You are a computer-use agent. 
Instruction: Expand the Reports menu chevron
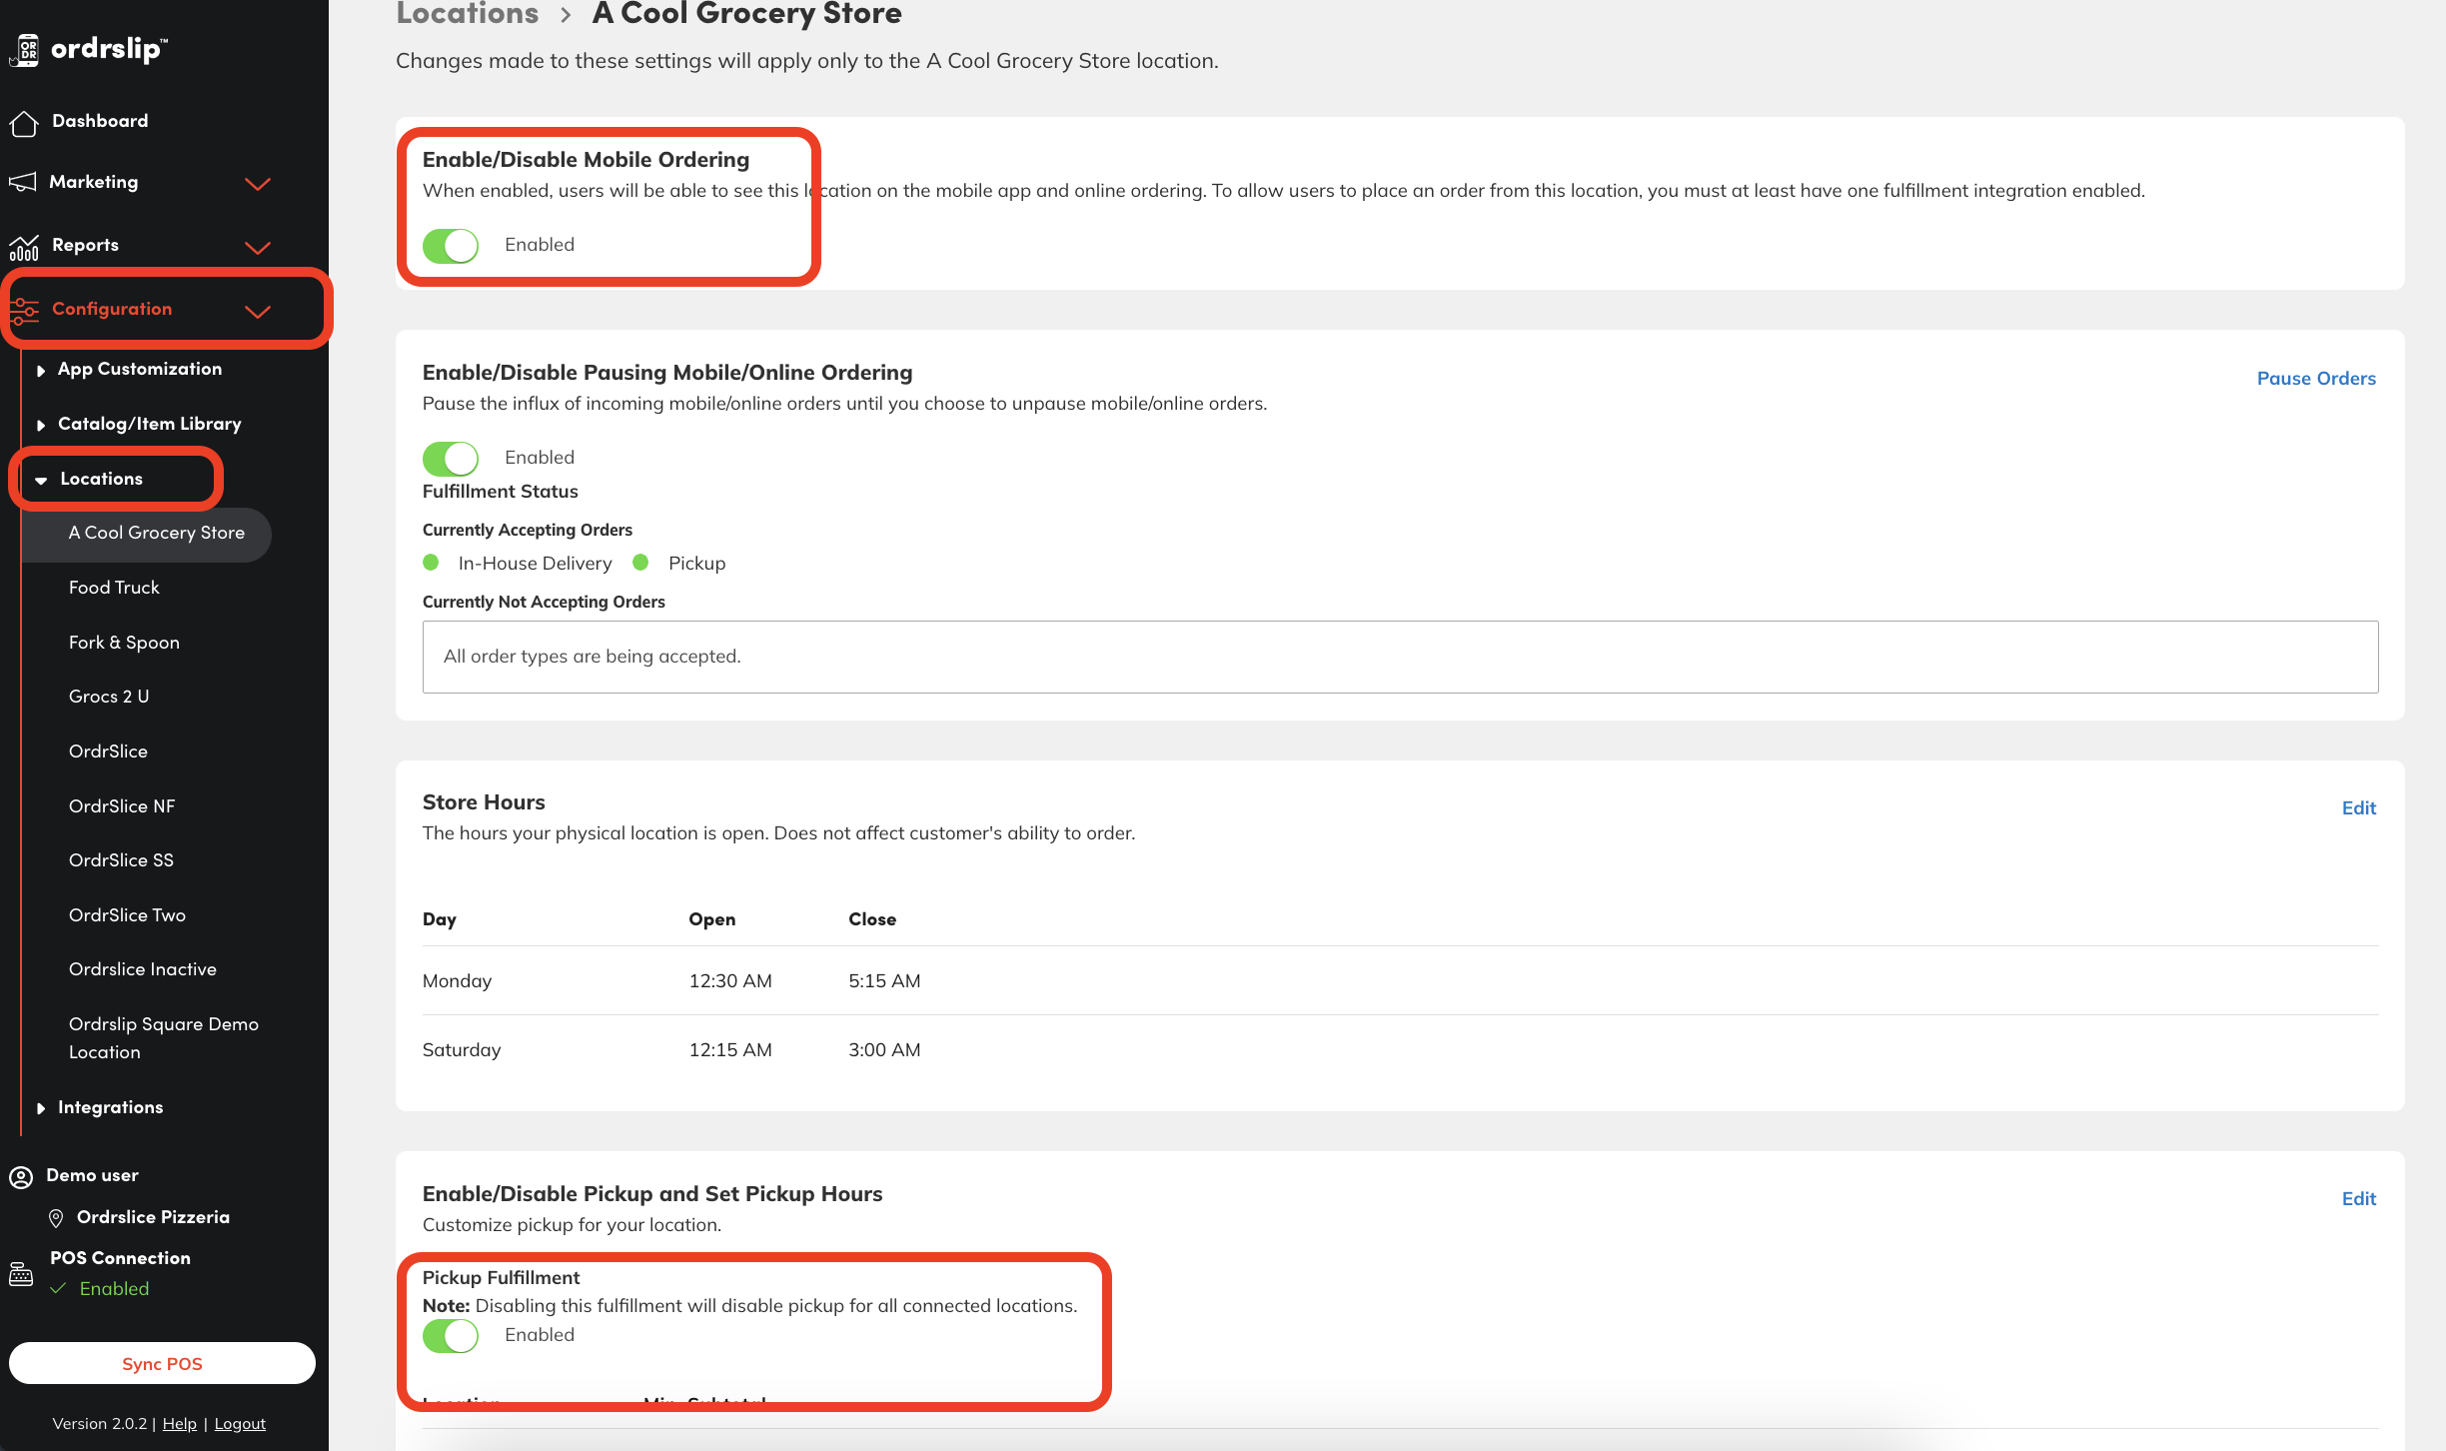pyautogui.click(x=258, y=247)
